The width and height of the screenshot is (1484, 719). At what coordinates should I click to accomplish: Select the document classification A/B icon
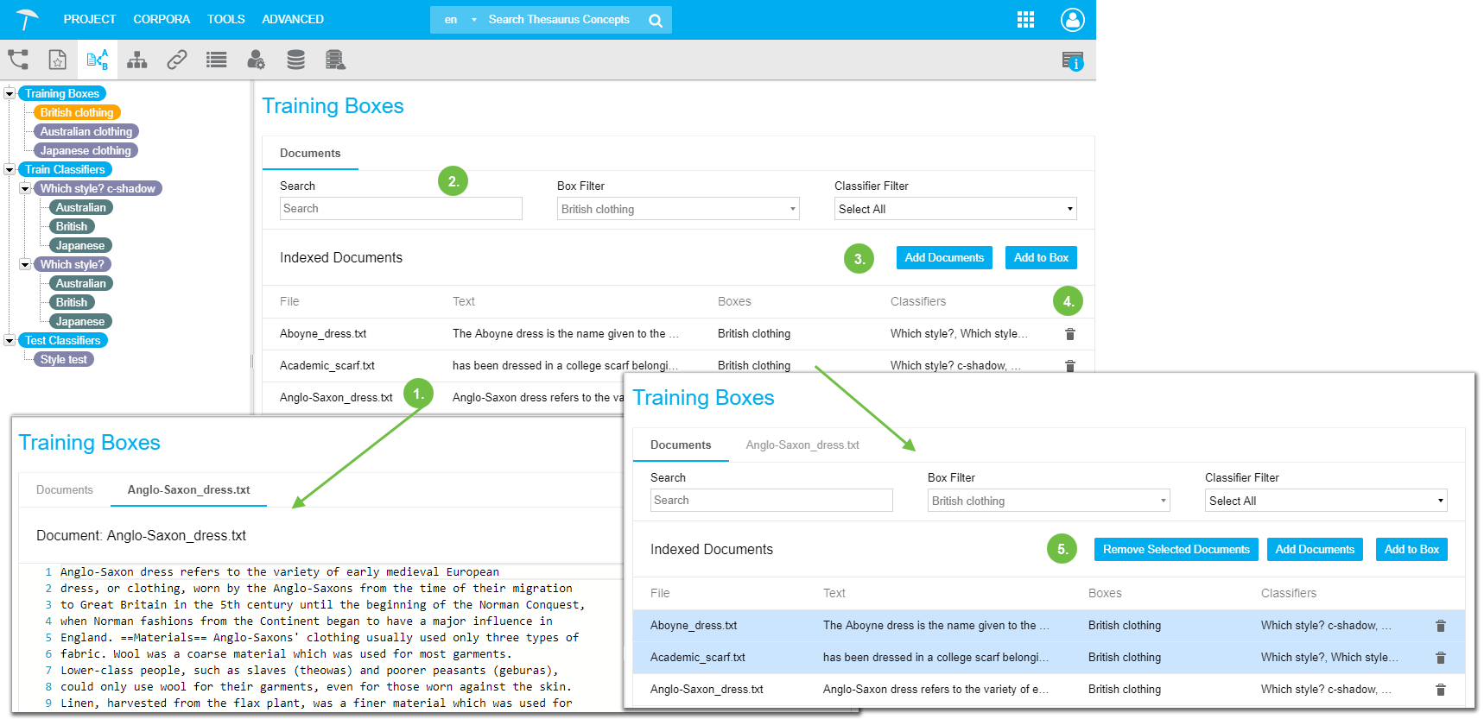(x=98, y=60)
